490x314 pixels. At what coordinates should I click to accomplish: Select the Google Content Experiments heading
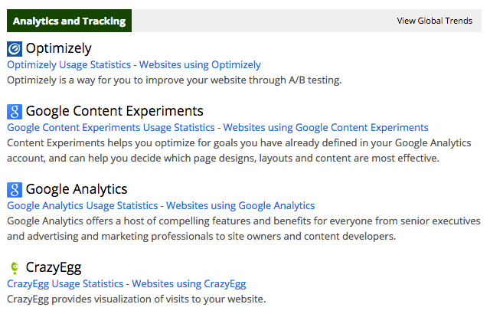pyautogui.click(x=114, y=111)
